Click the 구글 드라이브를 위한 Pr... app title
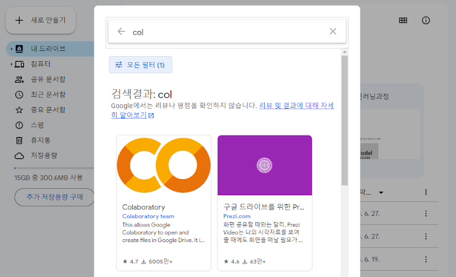Viewport: 456px width, 277px height. click(x=264, y=207)
